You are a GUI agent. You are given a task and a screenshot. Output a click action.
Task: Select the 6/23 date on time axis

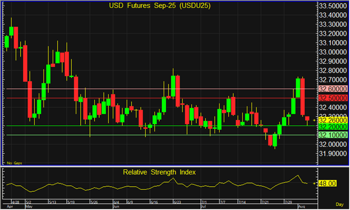[177, 202]
